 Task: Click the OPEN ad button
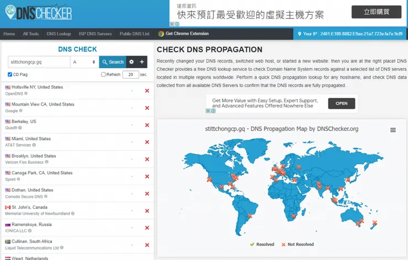coord(341,103)
